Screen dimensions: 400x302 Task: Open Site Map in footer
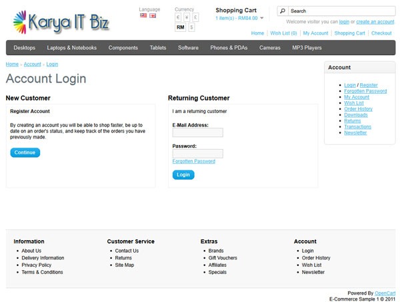tap(124, 265)
